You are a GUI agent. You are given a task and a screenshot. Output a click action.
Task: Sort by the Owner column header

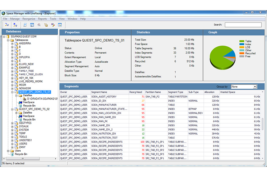click(75, 92)
